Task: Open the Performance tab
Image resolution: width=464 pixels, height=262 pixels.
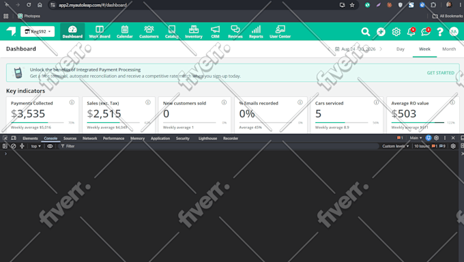Action: coord(114,139)
